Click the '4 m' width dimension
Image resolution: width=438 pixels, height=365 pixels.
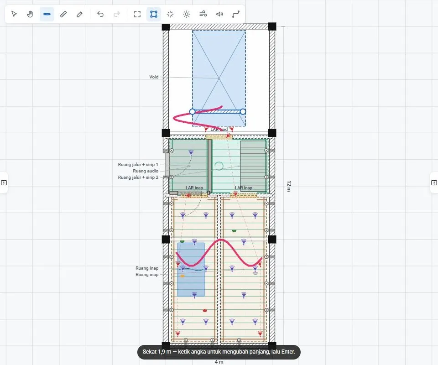point(219,362)
